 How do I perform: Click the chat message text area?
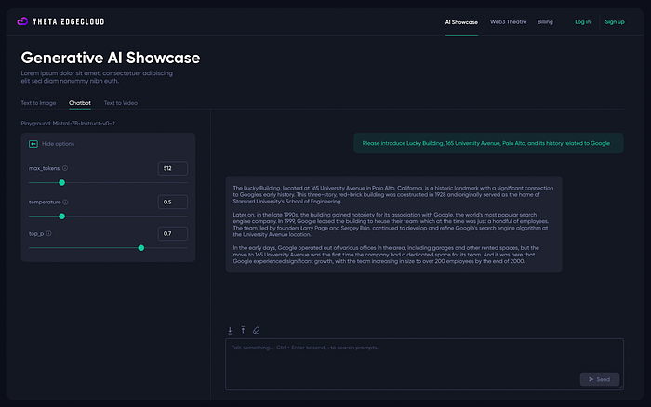tap(424, 364)
